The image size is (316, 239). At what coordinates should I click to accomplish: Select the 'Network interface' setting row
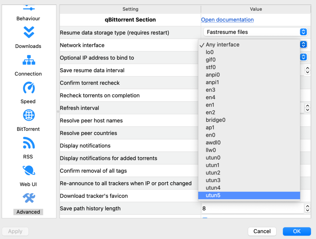[129, 45]
